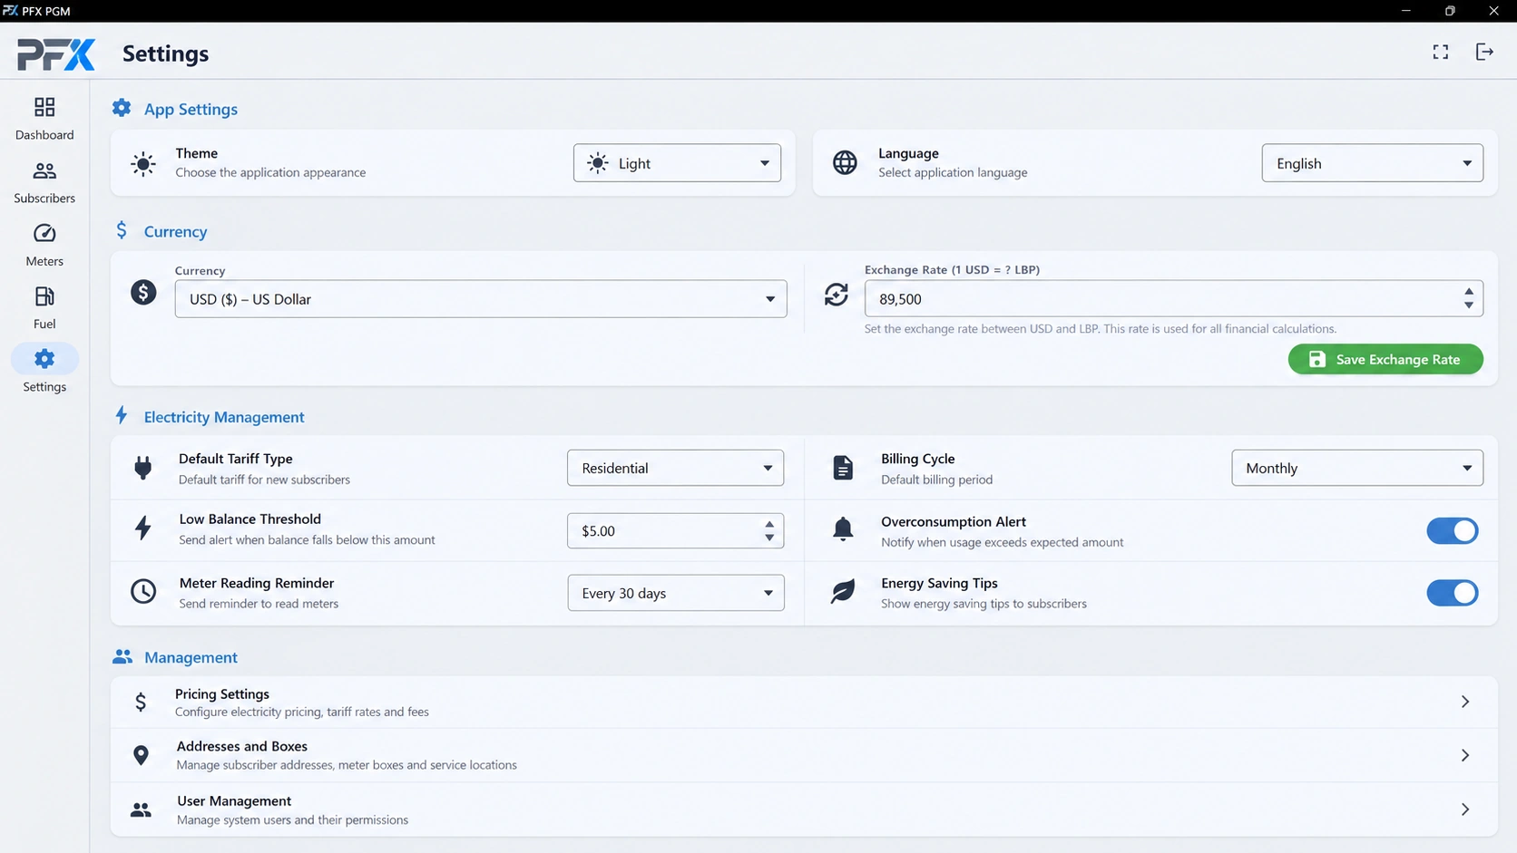Open the Default Tariff Type Residential dropdown
Image resolution: width=1517 pixels, height=853 pixels.
pyautogui.click(x=675, y=468)
